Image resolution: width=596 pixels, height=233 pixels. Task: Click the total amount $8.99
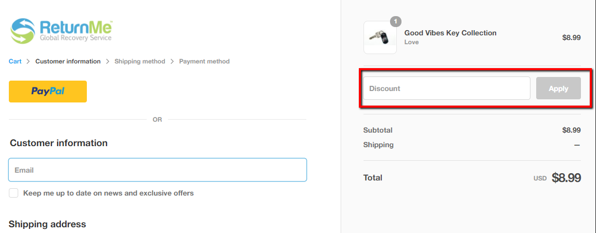(x=566, y=178)
